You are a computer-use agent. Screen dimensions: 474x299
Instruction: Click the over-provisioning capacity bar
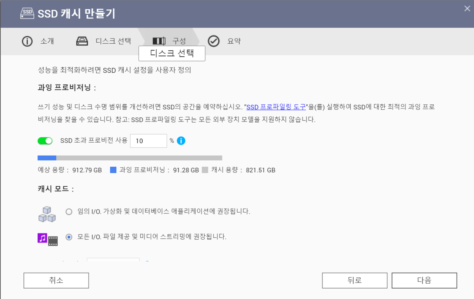[x=130, y=158]
